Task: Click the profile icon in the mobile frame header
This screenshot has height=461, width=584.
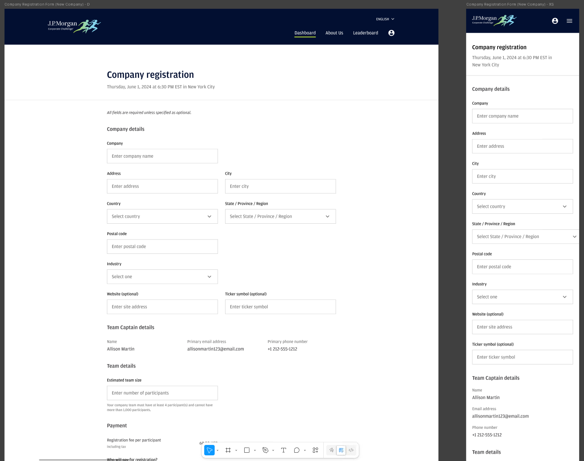Action: tap(555, 21)
